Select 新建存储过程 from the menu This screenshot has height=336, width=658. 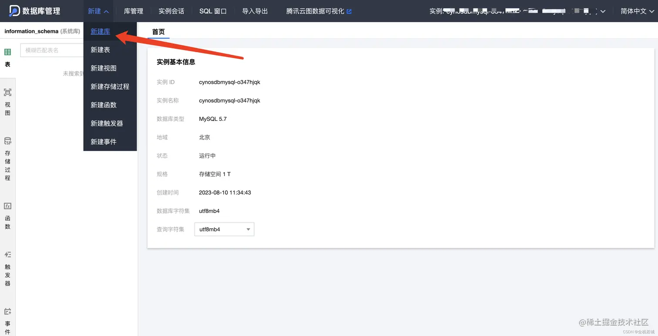point(110,86)
